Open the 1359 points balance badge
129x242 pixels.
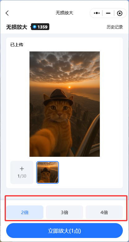(x=40, y=27)
